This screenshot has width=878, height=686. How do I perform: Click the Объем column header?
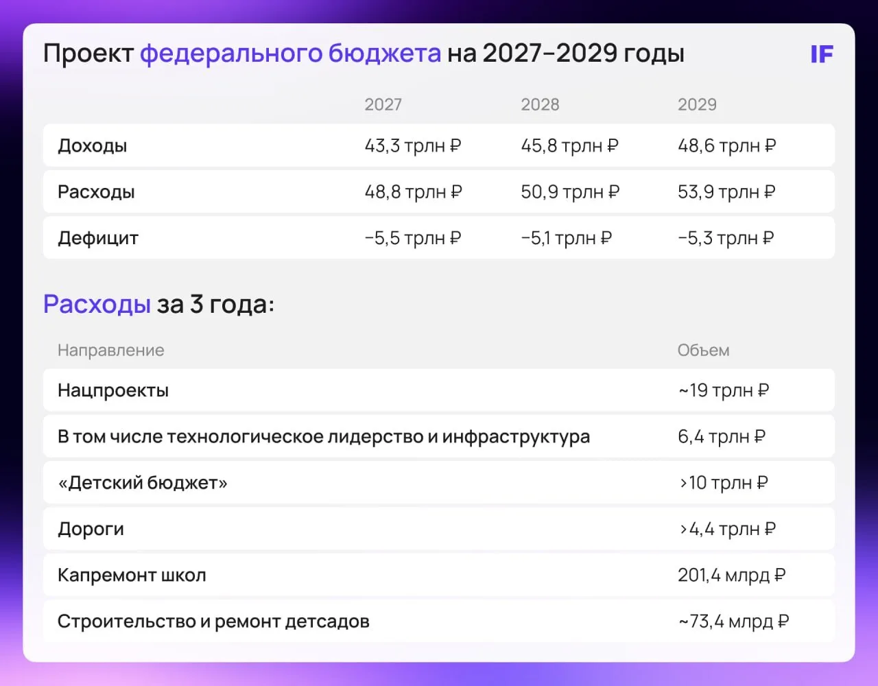click(x=703, y=351)
